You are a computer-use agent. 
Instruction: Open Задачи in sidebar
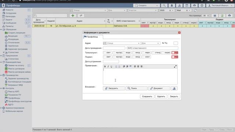9,19
